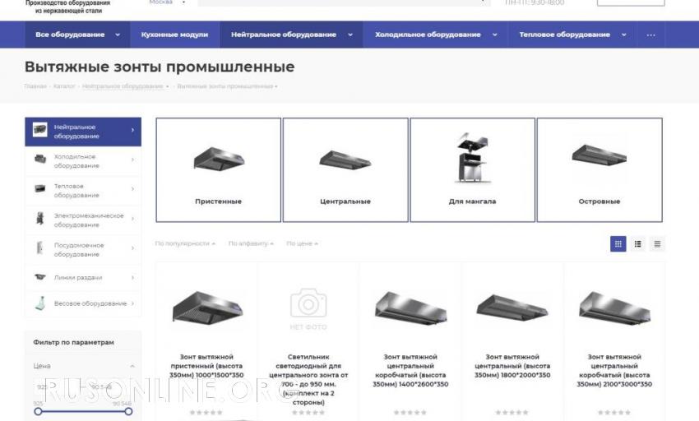Screen dimensions: 699x421
Task: Sort products По популярности
Action: click(185, 243)
